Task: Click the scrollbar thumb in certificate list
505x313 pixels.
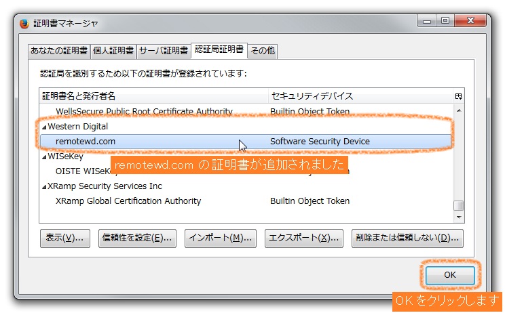Action: point(459,205)
